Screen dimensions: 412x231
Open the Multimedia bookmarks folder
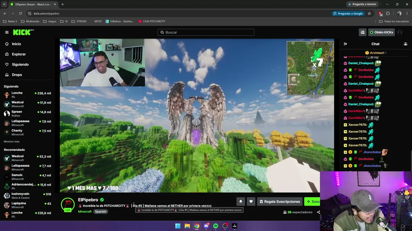(30, 21)
